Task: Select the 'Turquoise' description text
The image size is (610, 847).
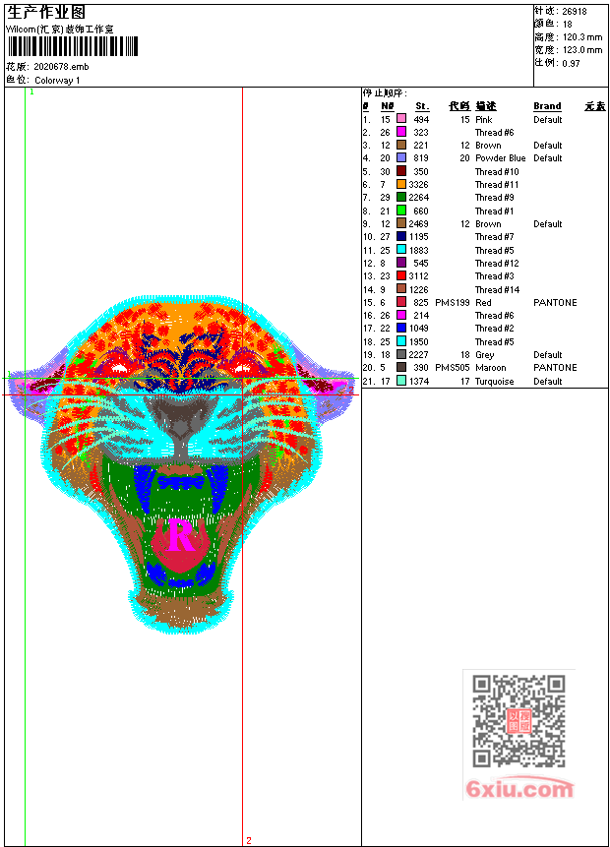Action: point(494,381)
